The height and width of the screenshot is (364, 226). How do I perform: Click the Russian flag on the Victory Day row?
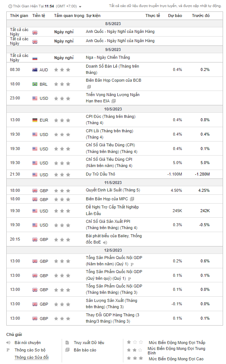coord(35,58)
